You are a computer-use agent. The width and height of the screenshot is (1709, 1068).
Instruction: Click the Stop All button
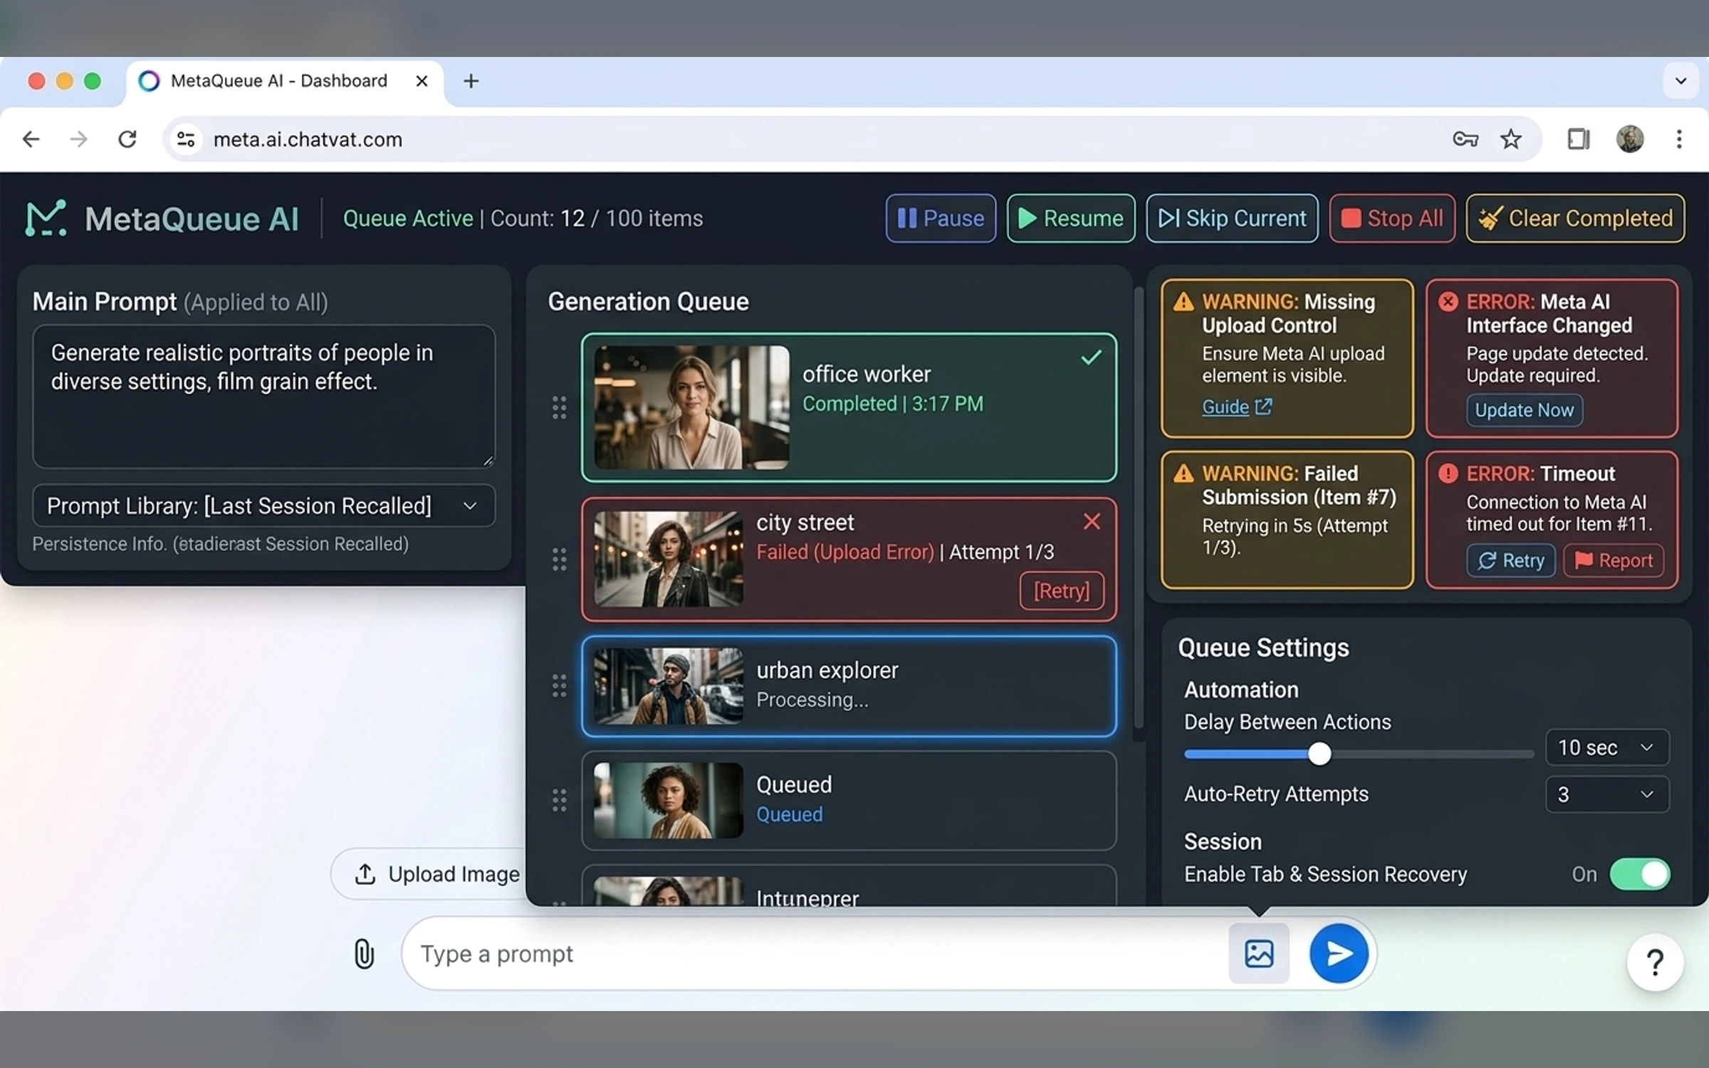1392,218
